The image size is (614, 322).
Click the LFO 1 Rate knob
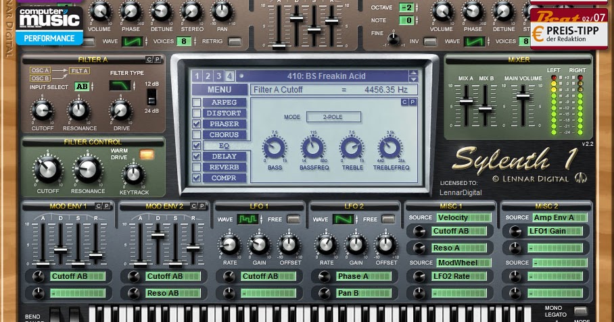[x=229, y=245]
